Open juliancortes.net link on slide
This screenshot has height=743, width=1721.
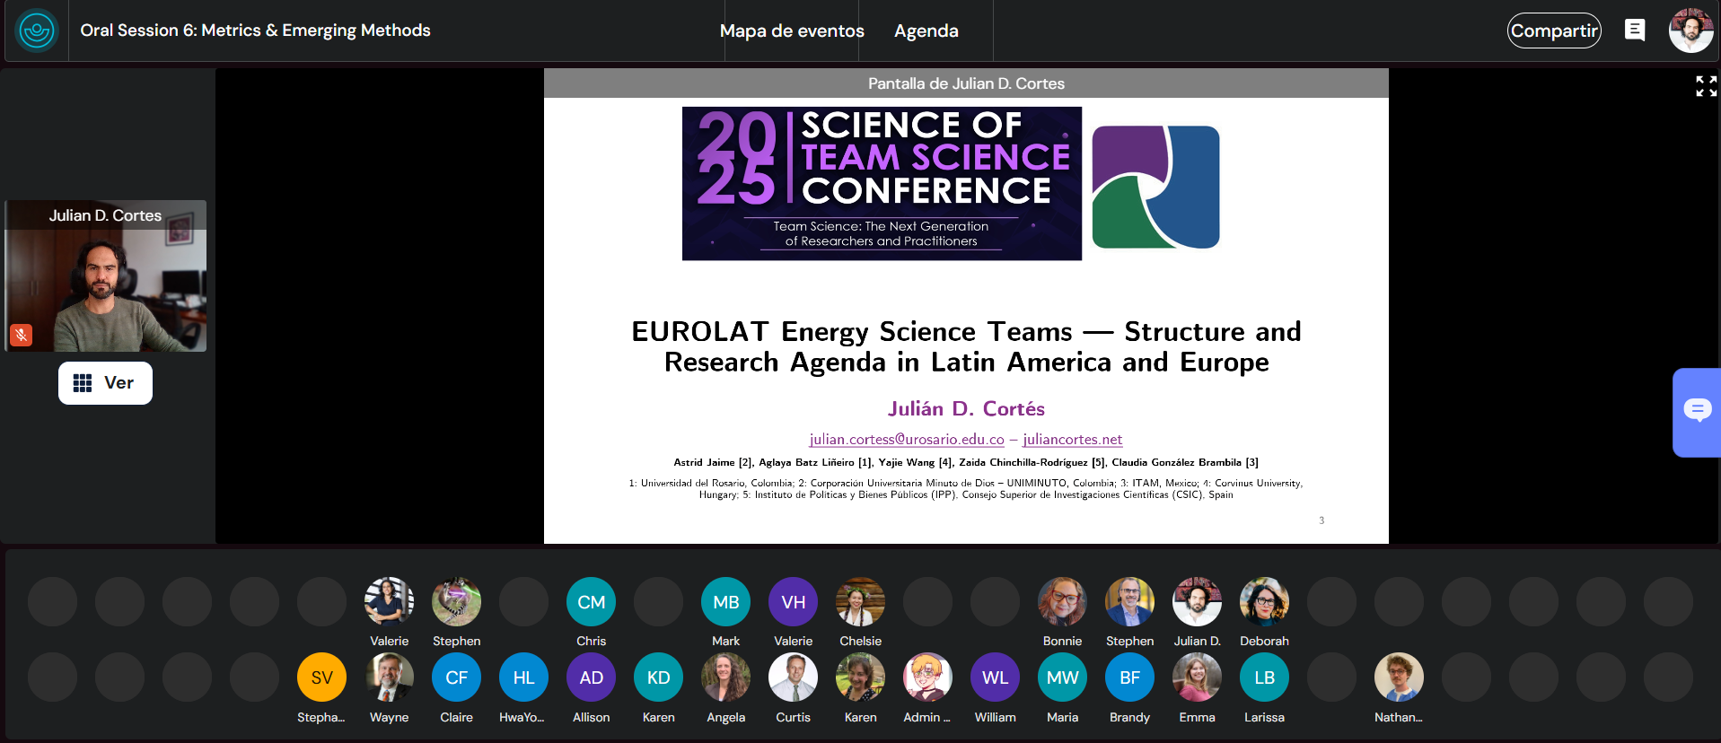click(1072, 440)
